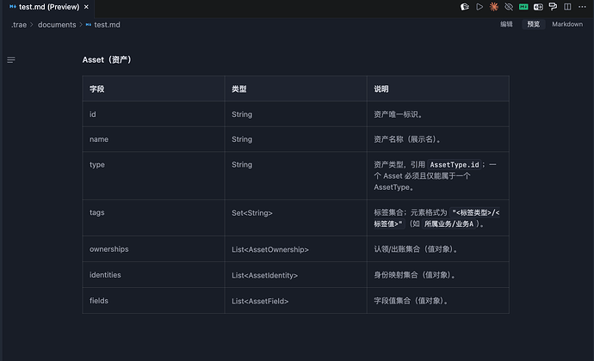Click the test.md breadcrumb item
Viewport: 594px width, 361px height.
pyautogui.click(x=108, y=25)
